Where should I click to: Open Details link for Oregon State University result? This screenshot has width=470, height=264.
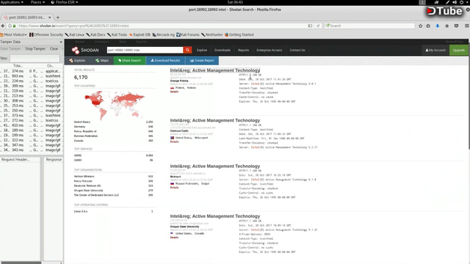(x=174, y=238)
